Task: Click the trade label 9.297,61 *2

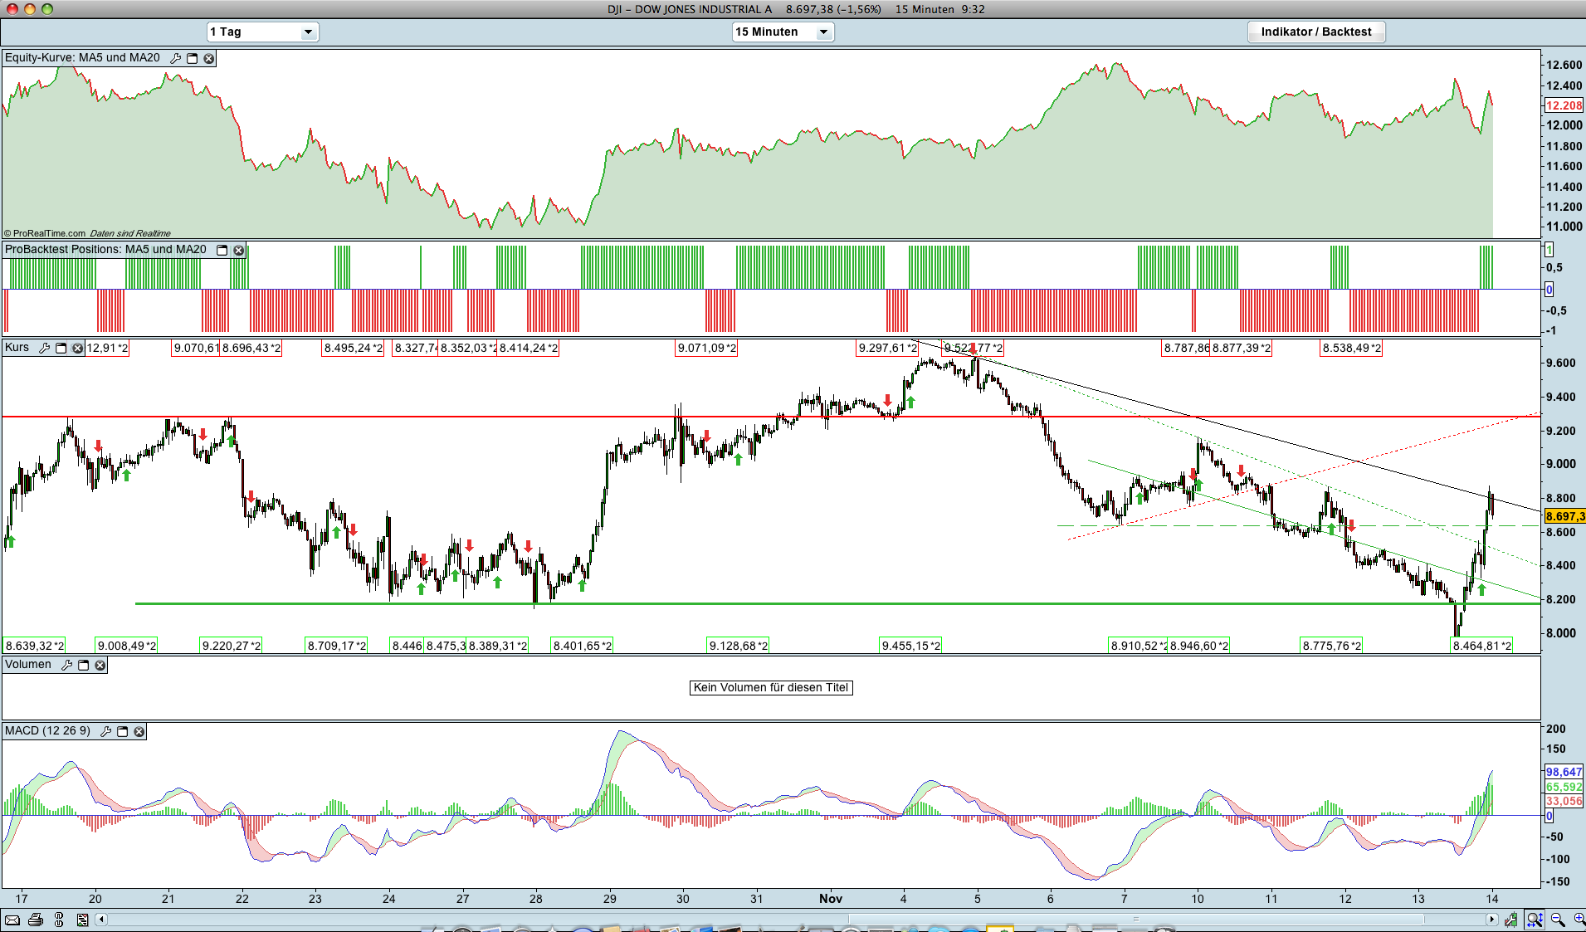Action: click(x=888, y=348)
